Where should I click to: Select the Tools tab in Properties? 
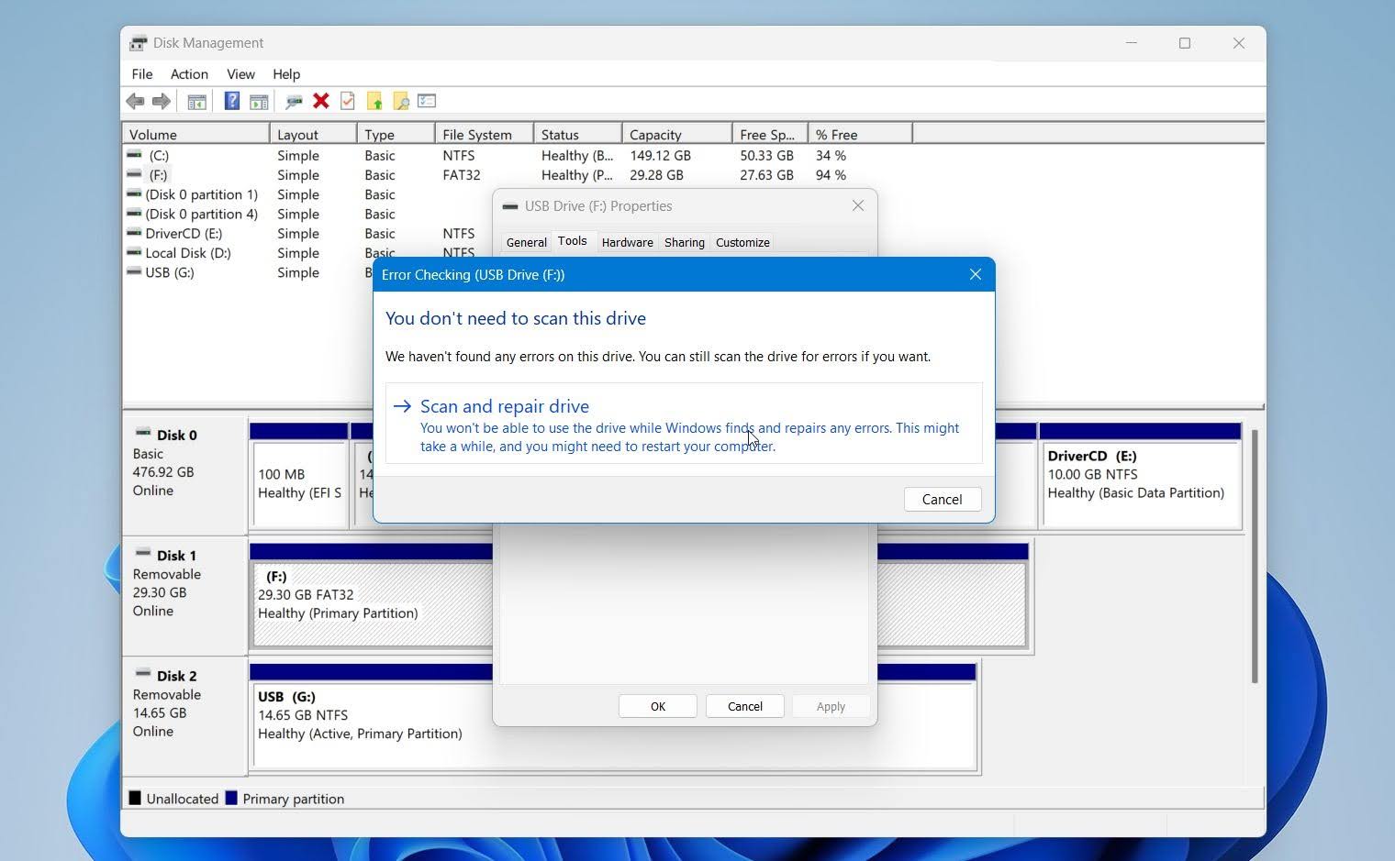572,241
